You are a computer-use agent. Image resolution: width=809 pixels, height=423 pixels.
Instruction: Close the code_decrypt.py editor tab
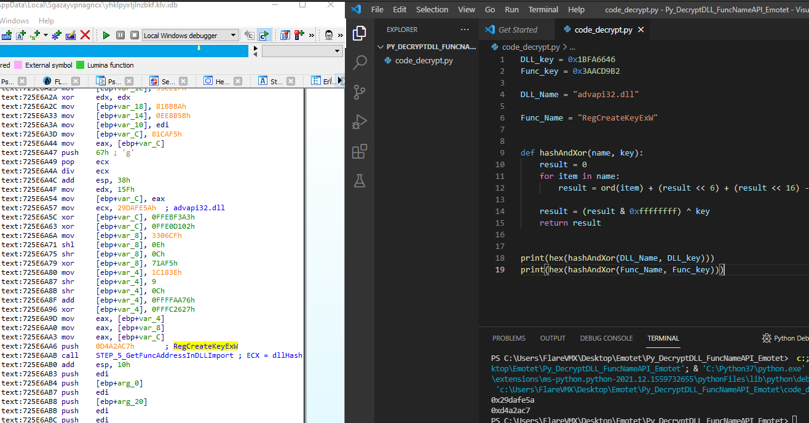(641, 30)
